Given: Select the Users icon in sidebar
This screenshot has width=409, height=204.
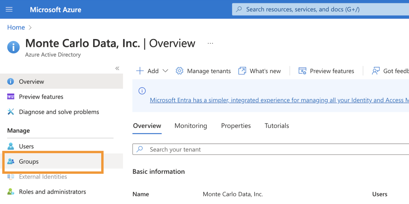Looking at the screenshot, I should (11, 146).
